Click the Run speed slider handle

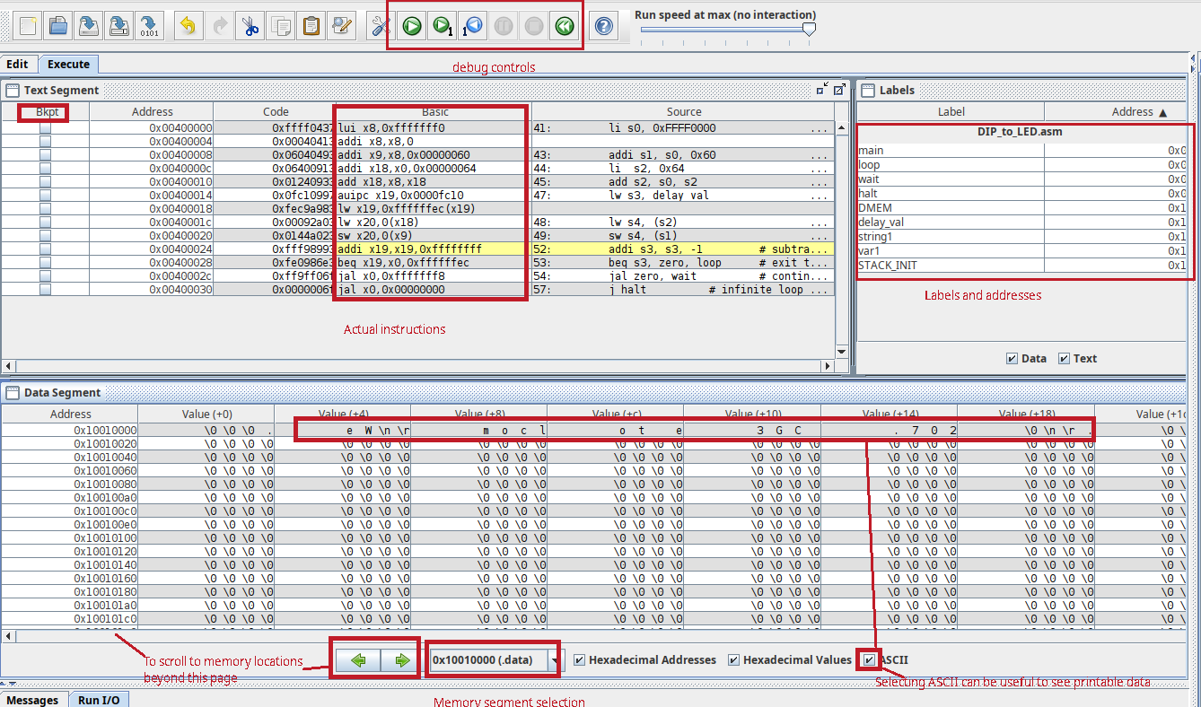click(809, 30)
